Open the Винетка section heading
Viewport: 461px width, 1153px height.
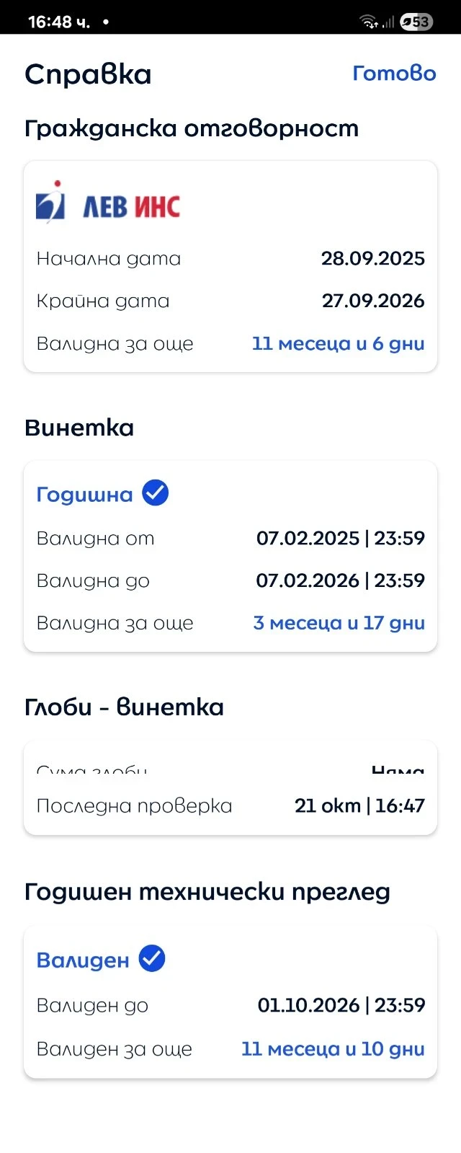[79, 428]
